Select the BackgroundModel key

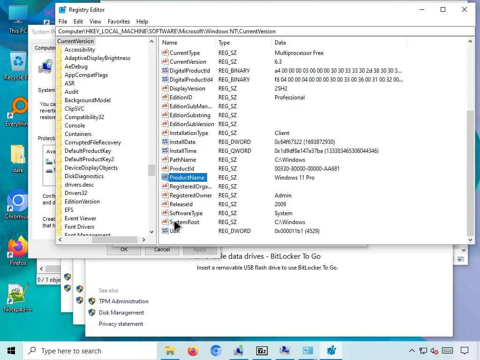pyautogui.click(x=88, y=100)
